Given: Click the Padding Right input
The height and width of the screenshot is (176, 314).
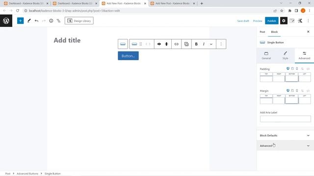Looking at the screenshot, I should pyautogui.click(x=279, y=79).
